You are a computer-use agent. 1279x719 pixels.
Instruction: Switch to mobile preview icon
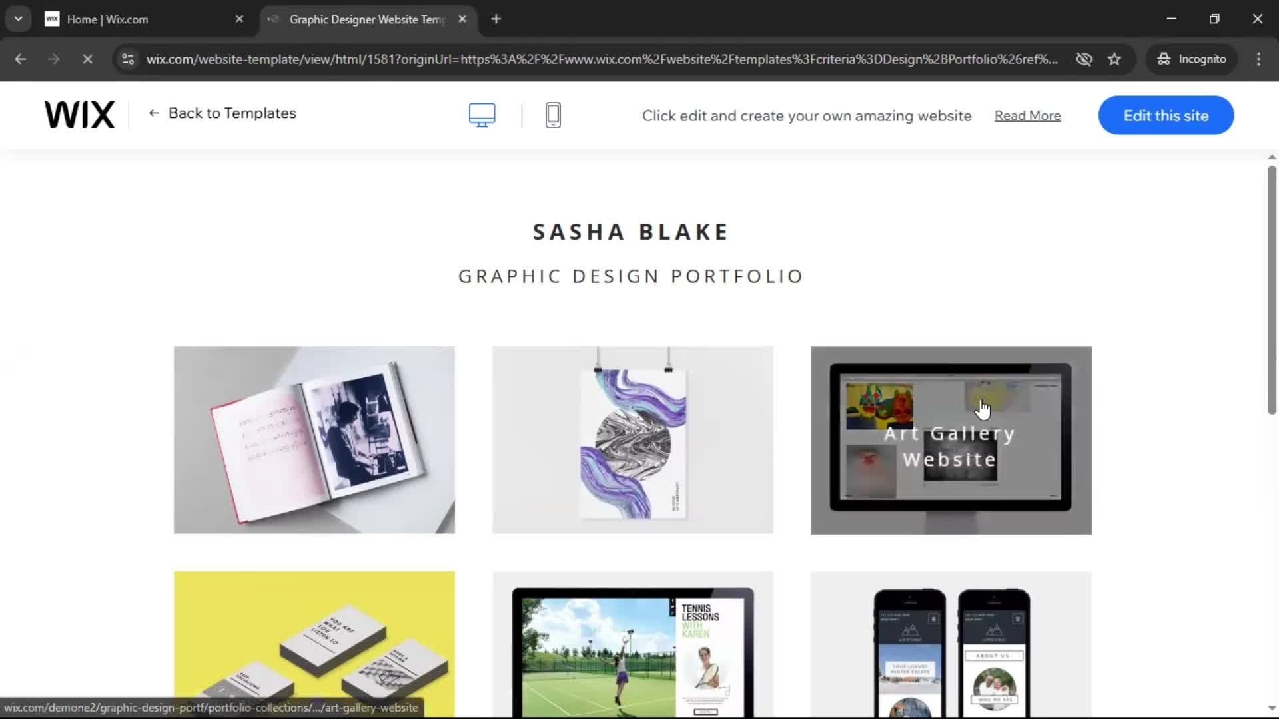click(553, 115)
